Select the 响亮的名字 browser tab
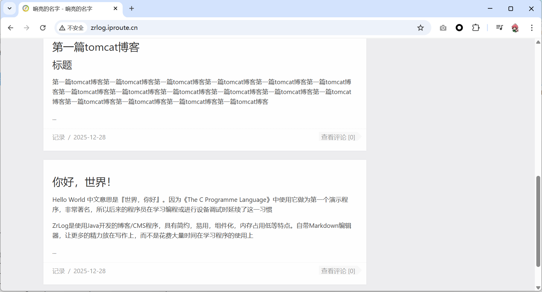The height and width of the screenshot is (292, 542). (63, 9)
